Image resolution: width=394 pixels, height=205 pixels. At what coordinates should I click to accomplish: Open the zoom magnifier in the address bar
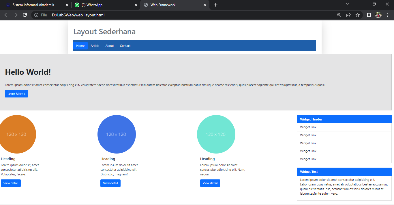[339, 15]
